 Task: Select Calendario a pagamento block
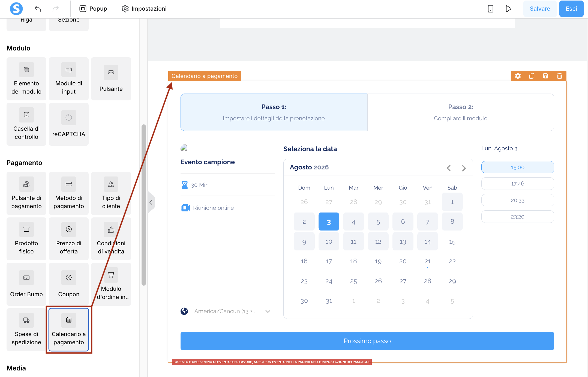coord(69,330)
